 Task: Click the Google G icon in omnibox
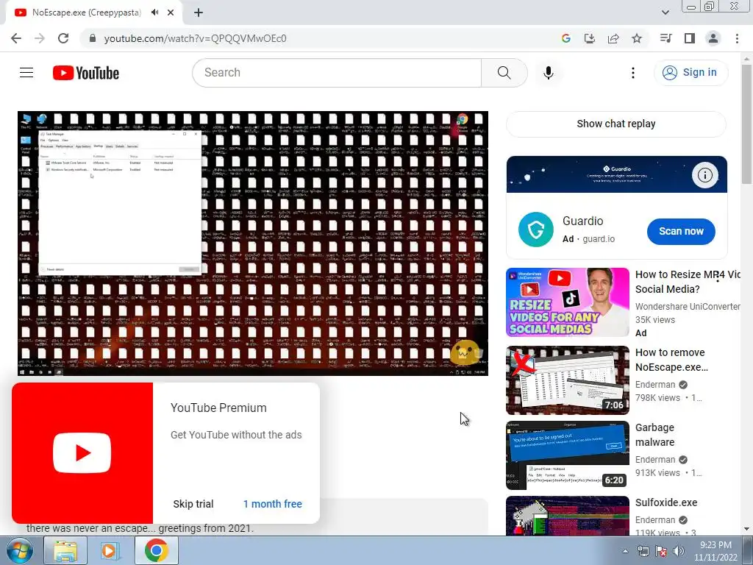[x=565, y=38]
